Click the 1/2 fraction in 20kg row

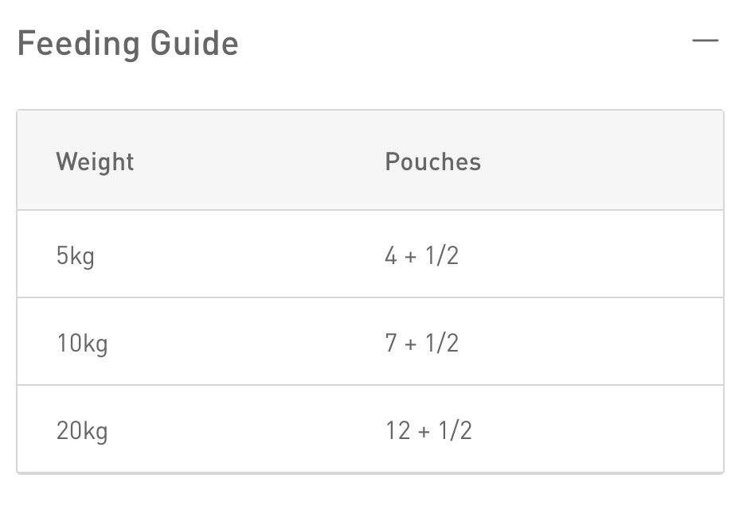pos(456,430)
